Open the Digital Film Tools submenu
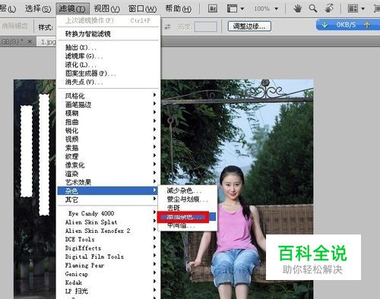 (109, 257)
